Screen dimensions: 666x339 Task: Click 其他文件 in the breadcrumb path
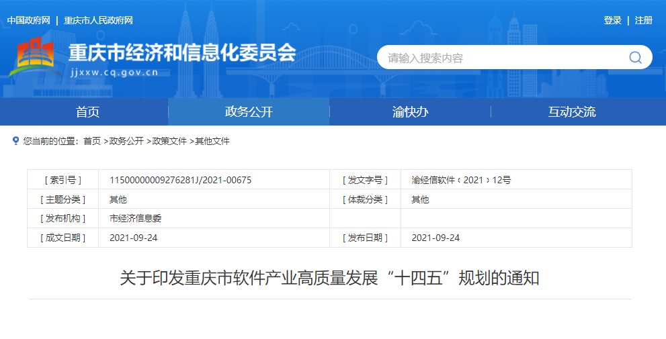212,141
